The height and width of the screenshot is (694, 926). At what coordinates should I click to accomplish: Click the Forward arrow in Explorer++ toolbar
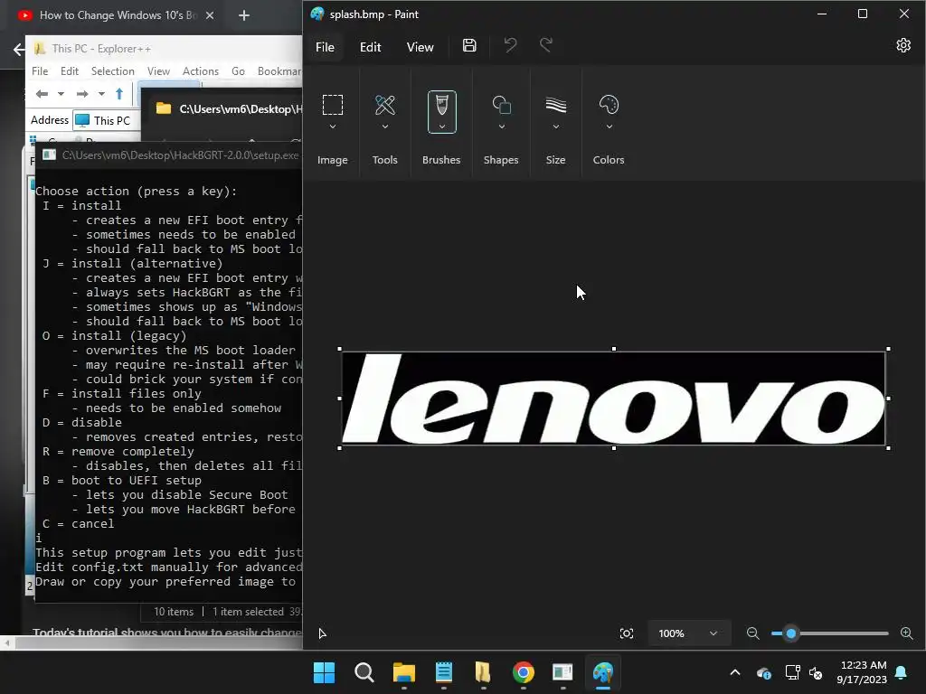pos(82,94)
